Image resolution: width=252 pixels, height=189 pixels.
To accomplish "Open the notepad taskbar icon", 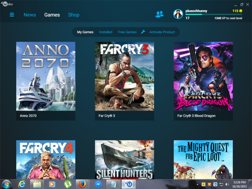I will 113,184.
